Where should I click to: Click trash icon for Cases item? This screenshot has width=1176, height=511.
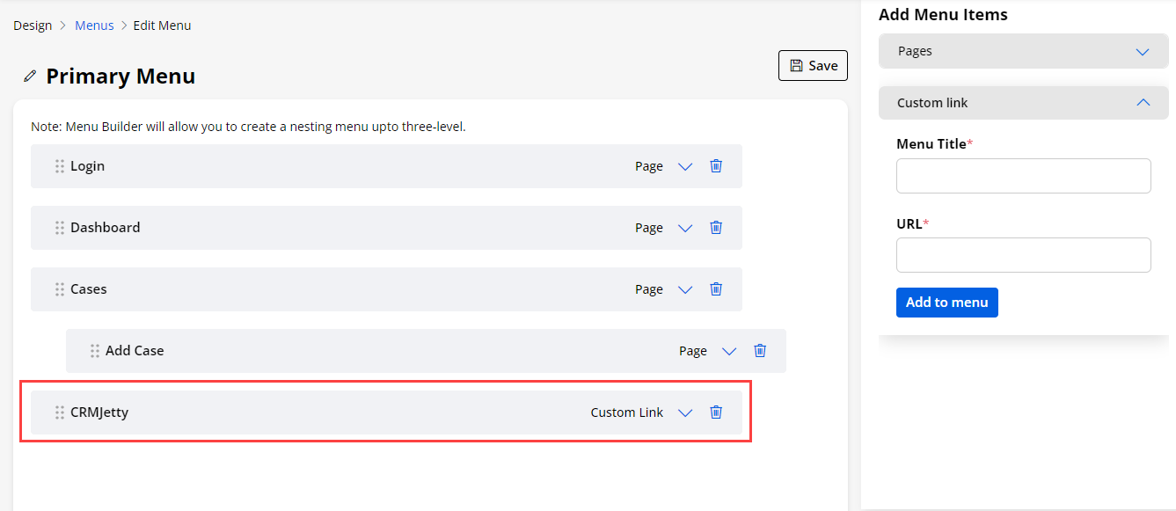(716, 289)
